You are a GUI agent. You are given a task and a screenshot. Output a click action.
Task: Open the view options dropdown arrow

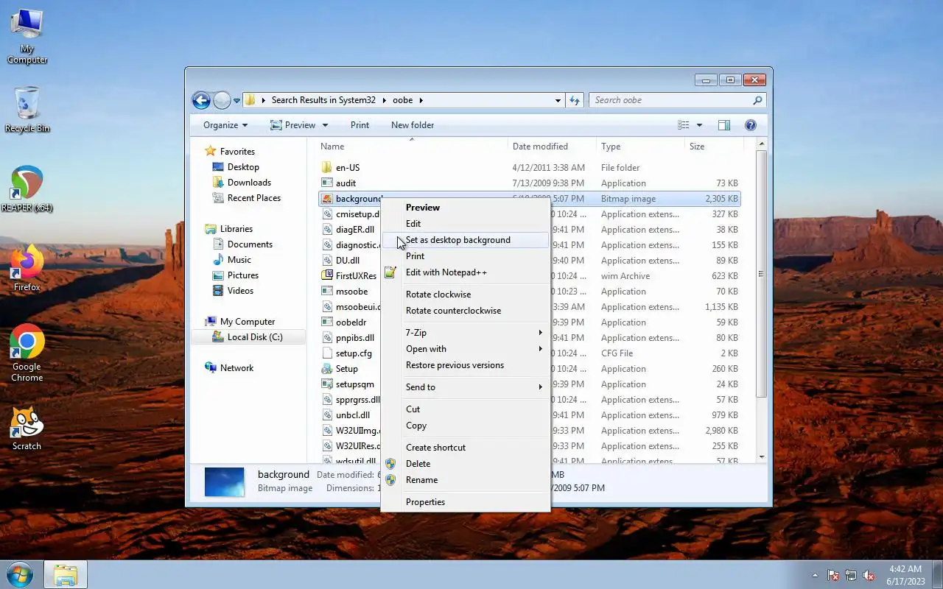699,125
